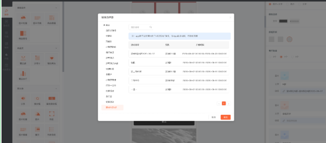The image size is (326, 143).
Task: Click the 取消 cancel button
Action: click(213, 117)
